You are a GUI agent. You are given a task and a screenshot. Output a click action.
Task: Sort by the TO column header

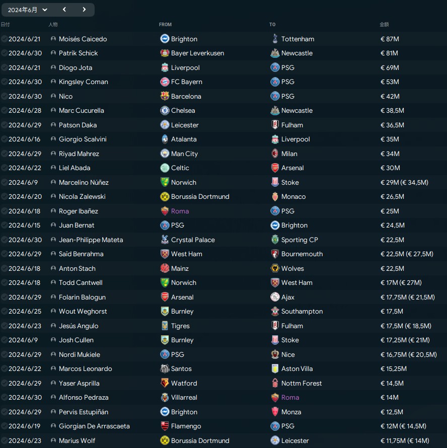[x=272, y=25]
